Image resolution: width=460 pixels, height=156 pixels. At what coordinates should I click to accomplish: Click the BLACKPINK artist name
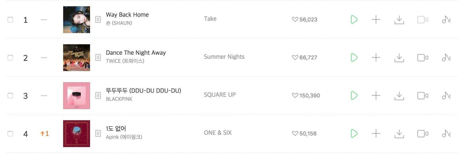119,99
